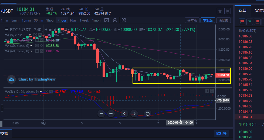264x140 pixels.
Task: Switch to 专业版 professional chart
Action: pos(208,20)
